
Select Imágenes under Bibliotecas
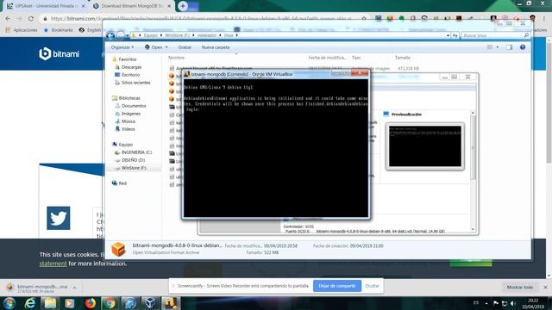[130, 114]
